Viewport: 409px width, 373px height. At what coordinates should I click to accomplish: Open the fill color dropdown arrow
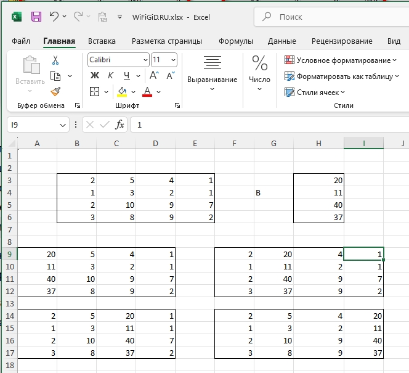point(133,92)
